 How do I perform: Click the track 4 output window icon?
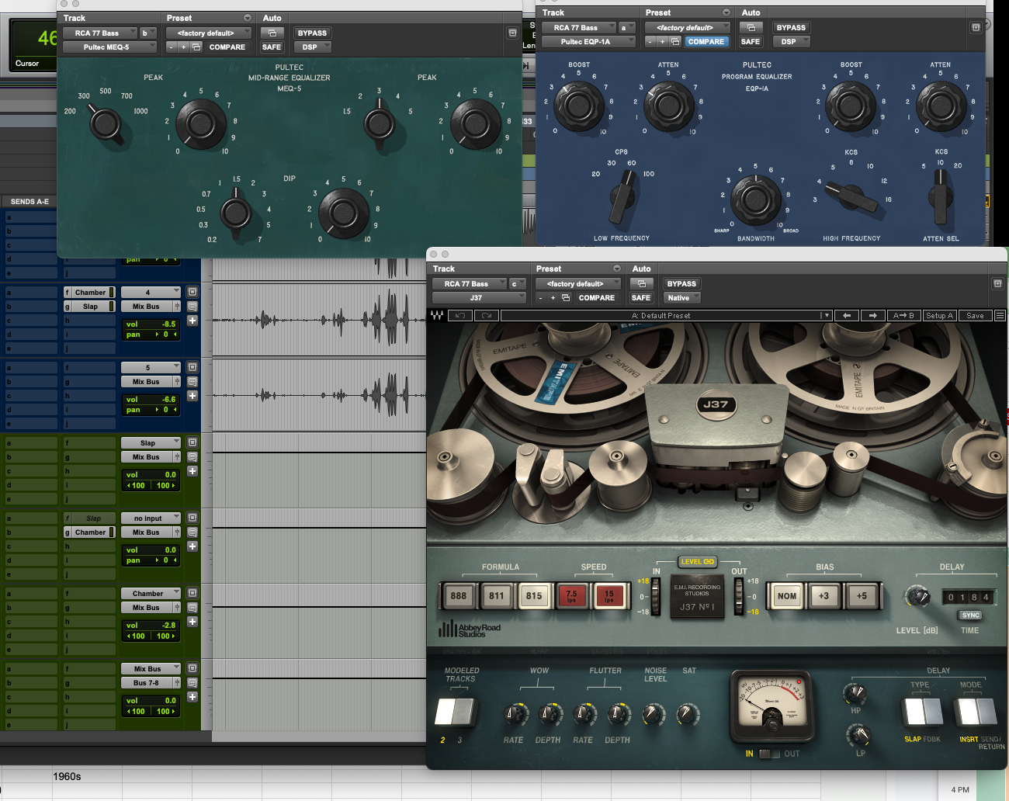(192, 292)
